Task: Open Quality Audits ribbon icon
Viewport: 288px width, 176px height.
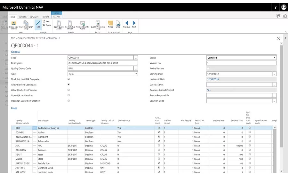Action: (59, 23)
